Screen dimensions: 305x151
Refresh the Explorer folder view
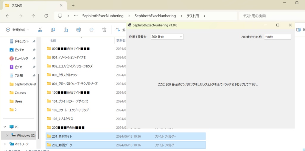point(46,16)
